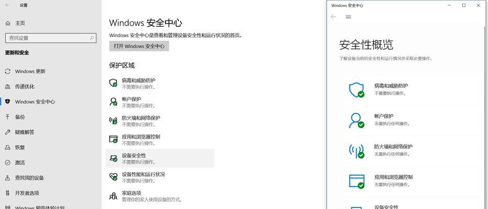The width and height of the screenshot is (488, 209).
Task: Click into the 查找设置 search field
Action: [51, 38]
